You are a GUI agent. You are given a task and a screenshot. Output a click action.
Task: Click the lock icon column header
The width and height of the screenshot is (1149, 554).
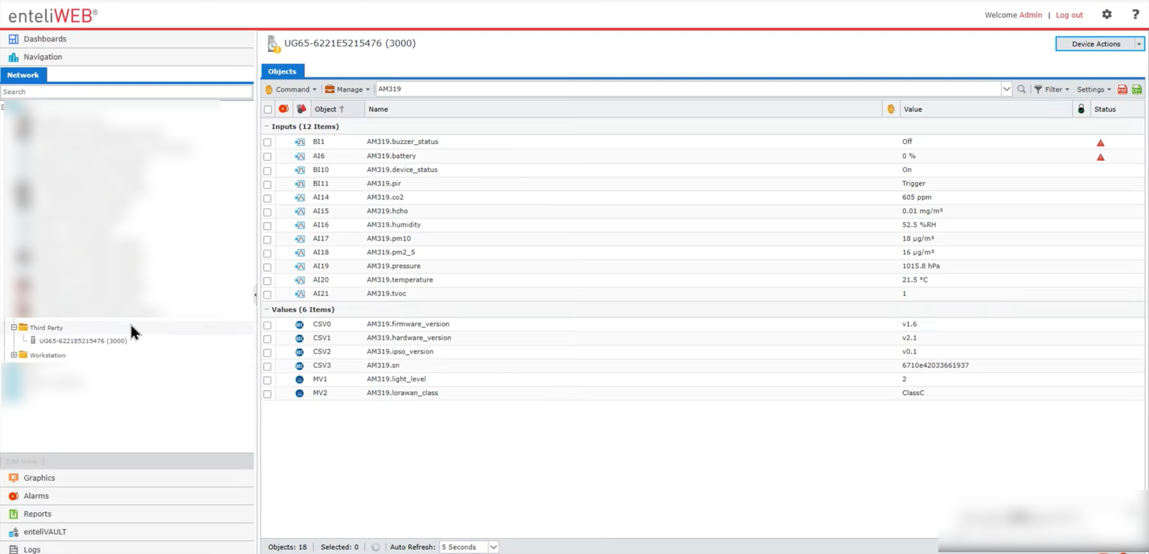click(x=1081, y=109)
